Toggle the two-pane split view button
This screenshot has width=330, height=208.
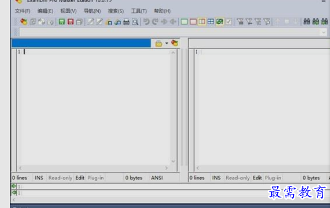(202, 22)
